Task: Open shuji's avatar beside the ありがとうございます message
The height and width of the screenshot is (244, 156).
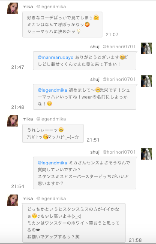Action: pos(147,48)
